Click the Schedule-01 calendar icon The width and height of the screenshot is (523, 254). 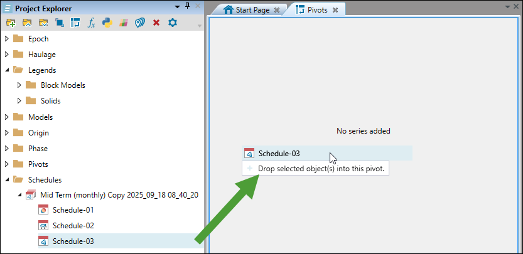[x=43, y=210]
